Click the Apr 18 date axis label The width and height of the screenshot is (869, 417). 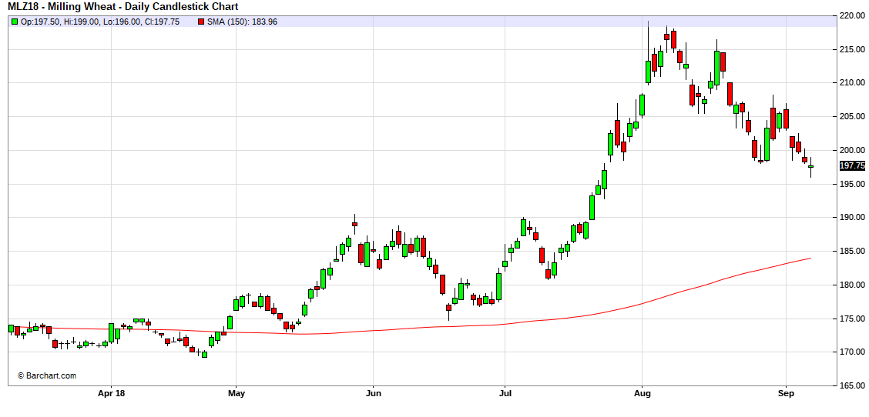[112, 394]
